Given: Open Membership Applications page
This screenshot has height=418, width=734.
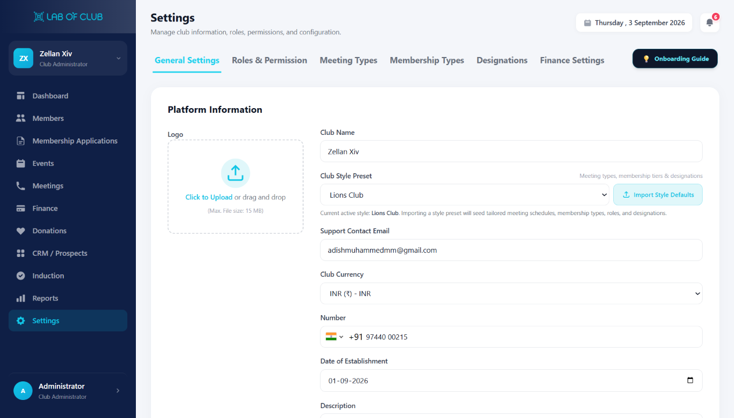Looking at the screenshot, I should tap(68, 141).
